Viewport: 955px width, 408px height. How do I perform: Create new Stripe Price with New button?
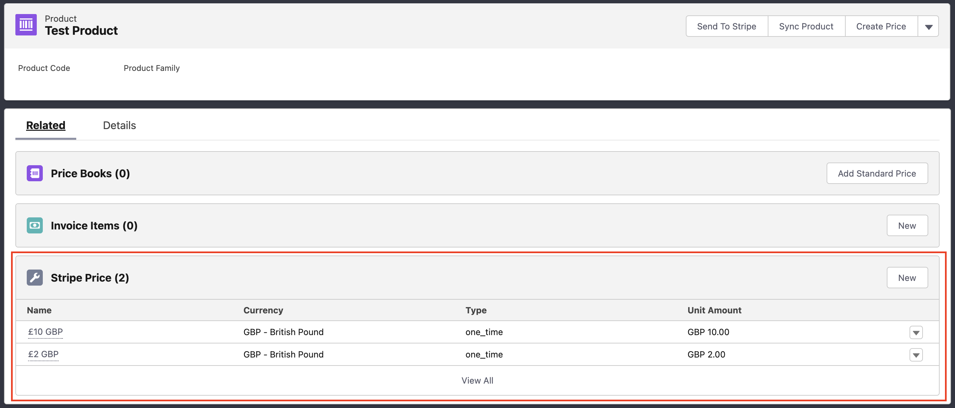pos(907,278)
